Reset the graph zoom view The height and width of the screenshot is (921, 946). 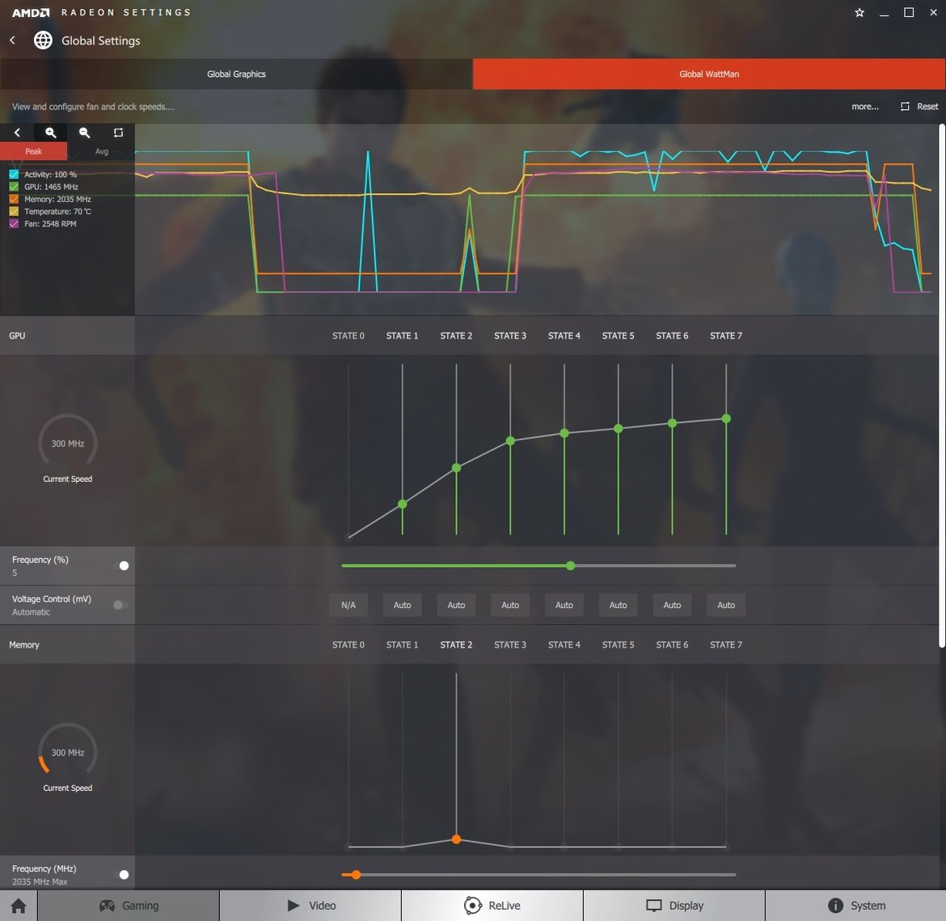click(x=118, y=132)
